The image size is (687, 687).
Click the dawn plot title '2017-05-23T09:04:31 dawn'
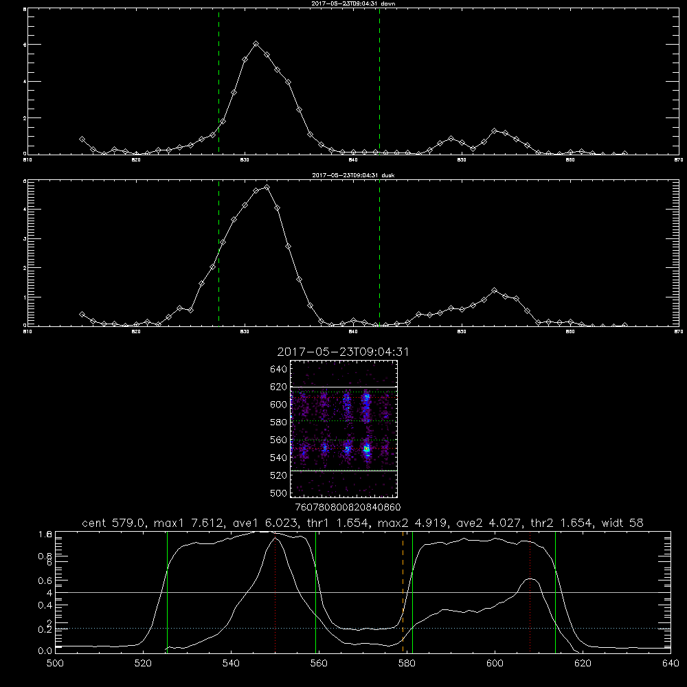tap(353, 3)
